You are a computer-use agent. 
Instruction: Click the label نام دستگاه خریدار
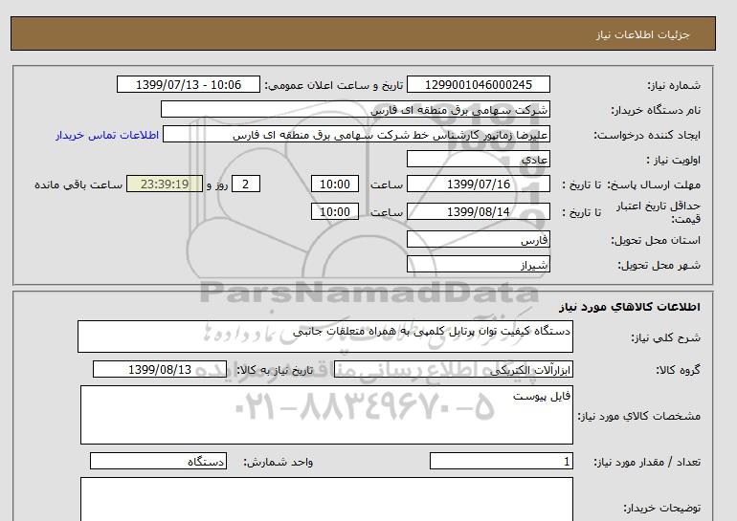656,110
